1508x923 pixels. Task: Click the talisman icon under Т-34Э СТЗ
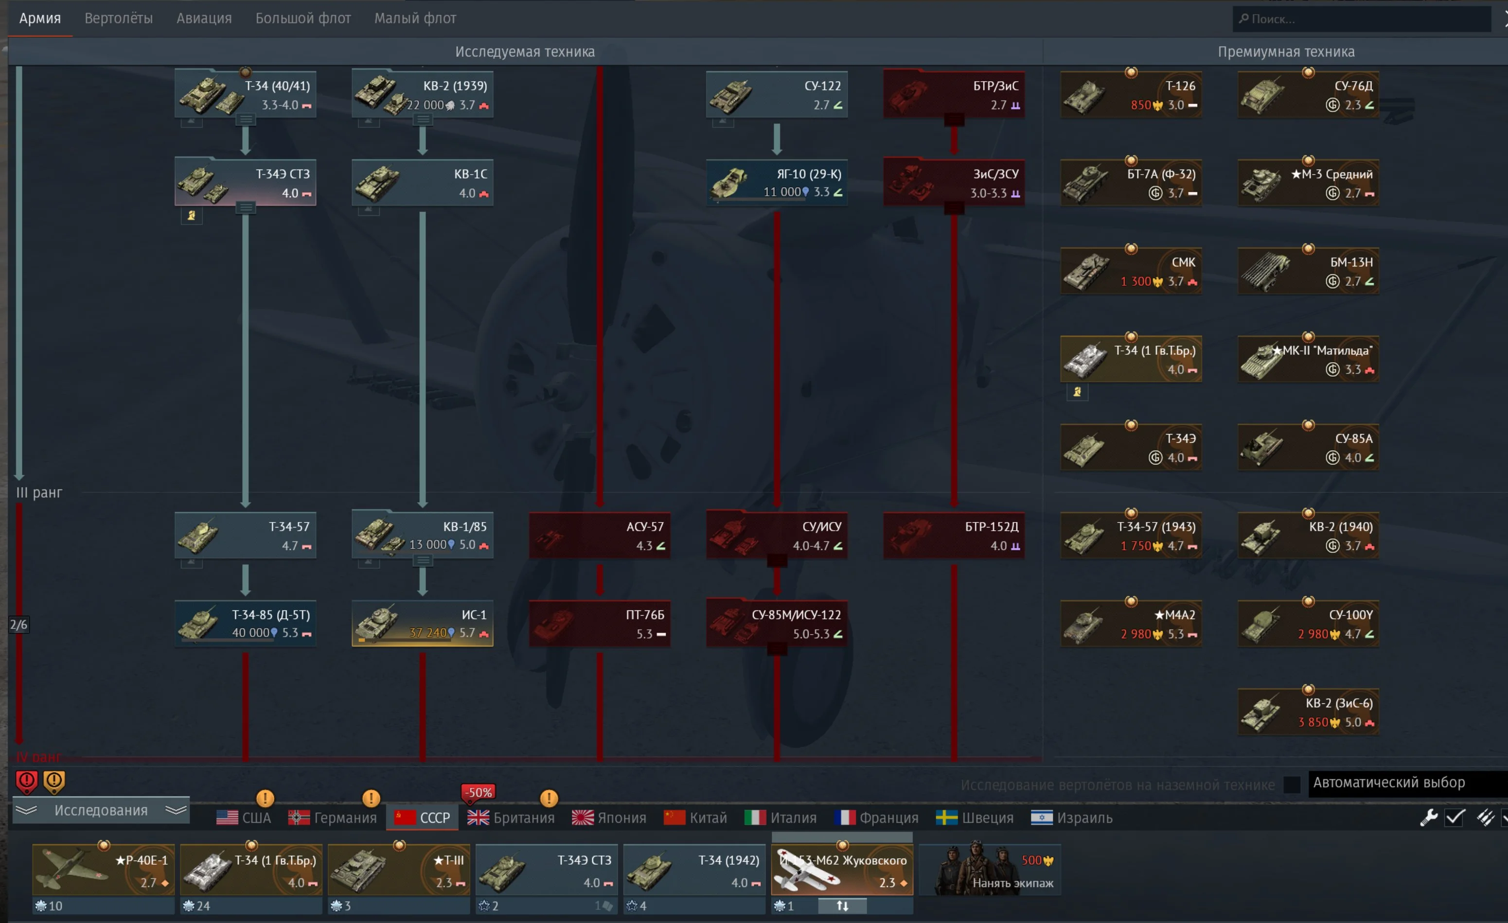click(x=192, y=215)
